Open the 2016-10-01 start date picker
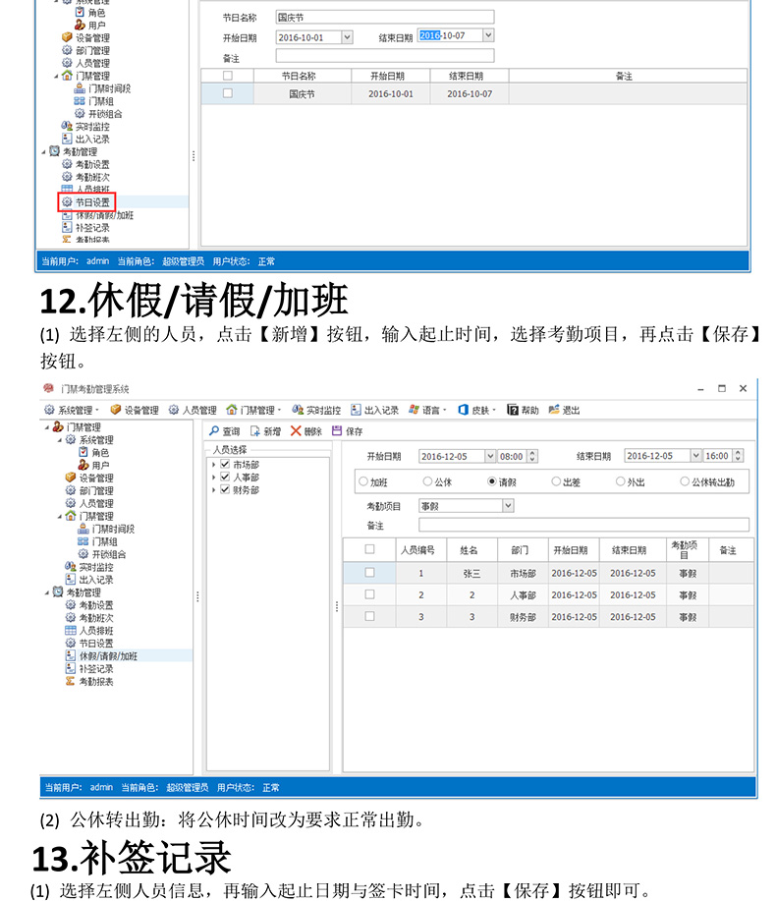Viewport: 776px width, 901px height. 347,37
